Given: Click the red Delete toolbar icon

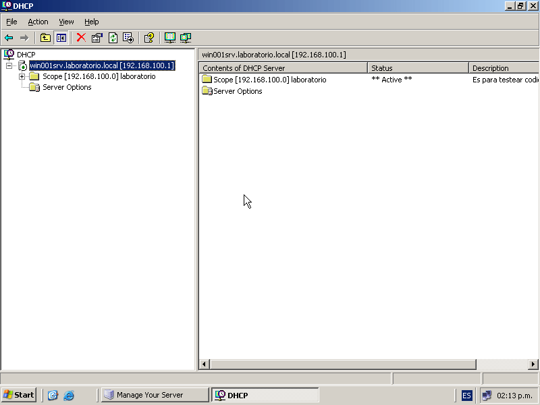Looking at the screenshot, I should pos(81,38).
